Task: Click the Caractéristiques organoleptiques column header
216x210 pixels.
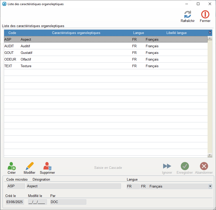Action: tap(76, 33)
